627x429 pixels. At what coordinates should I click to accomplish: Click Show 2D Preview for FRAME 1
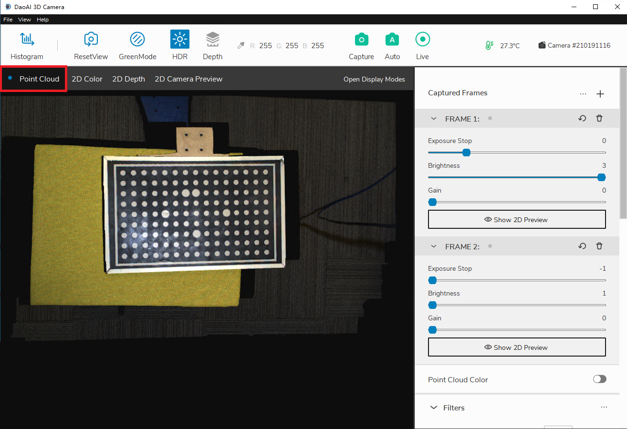click(517, 220)
